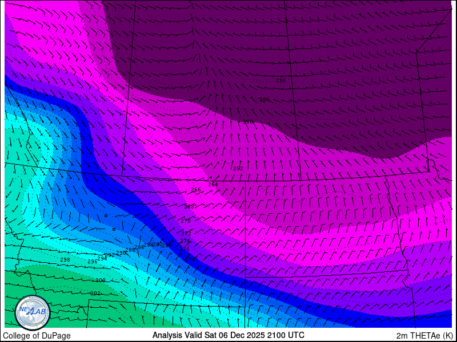Click the 256 contour label

point(281,81)
